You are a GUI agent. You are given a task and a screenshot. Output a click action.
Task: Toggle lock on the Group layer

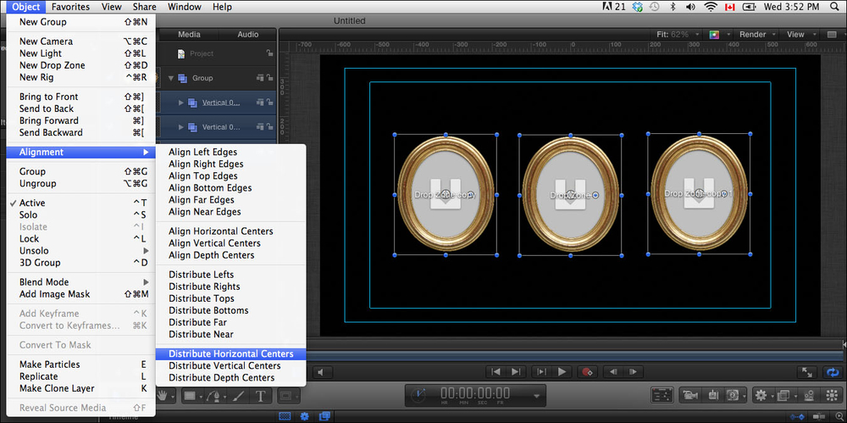click(x=268, y=78)
